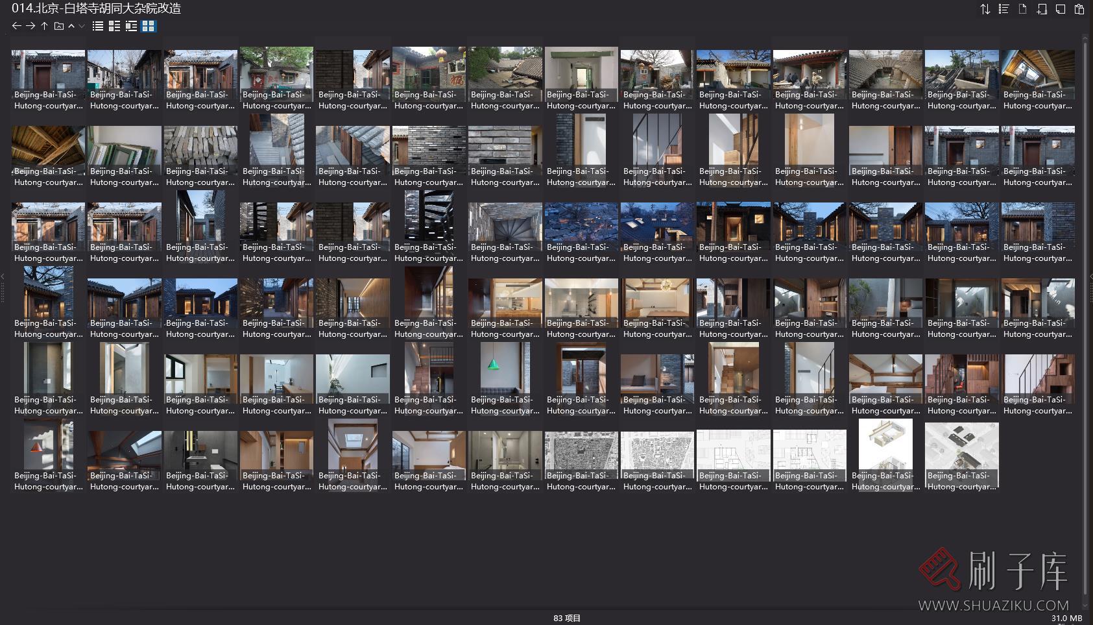Switch to content preview view
1093x625 pixels.
[x=132, y=26]
